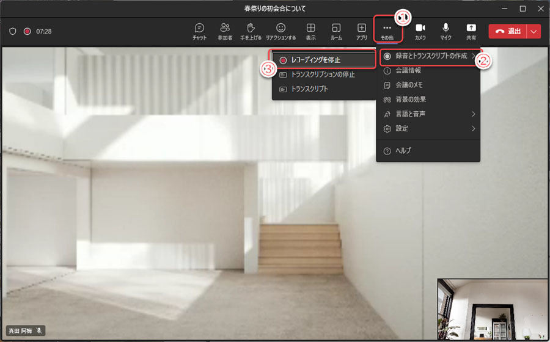Expand 録音とトランスクリプトの作成 submenu
This screenshot has width=550, height=342.
pos(428,56)
